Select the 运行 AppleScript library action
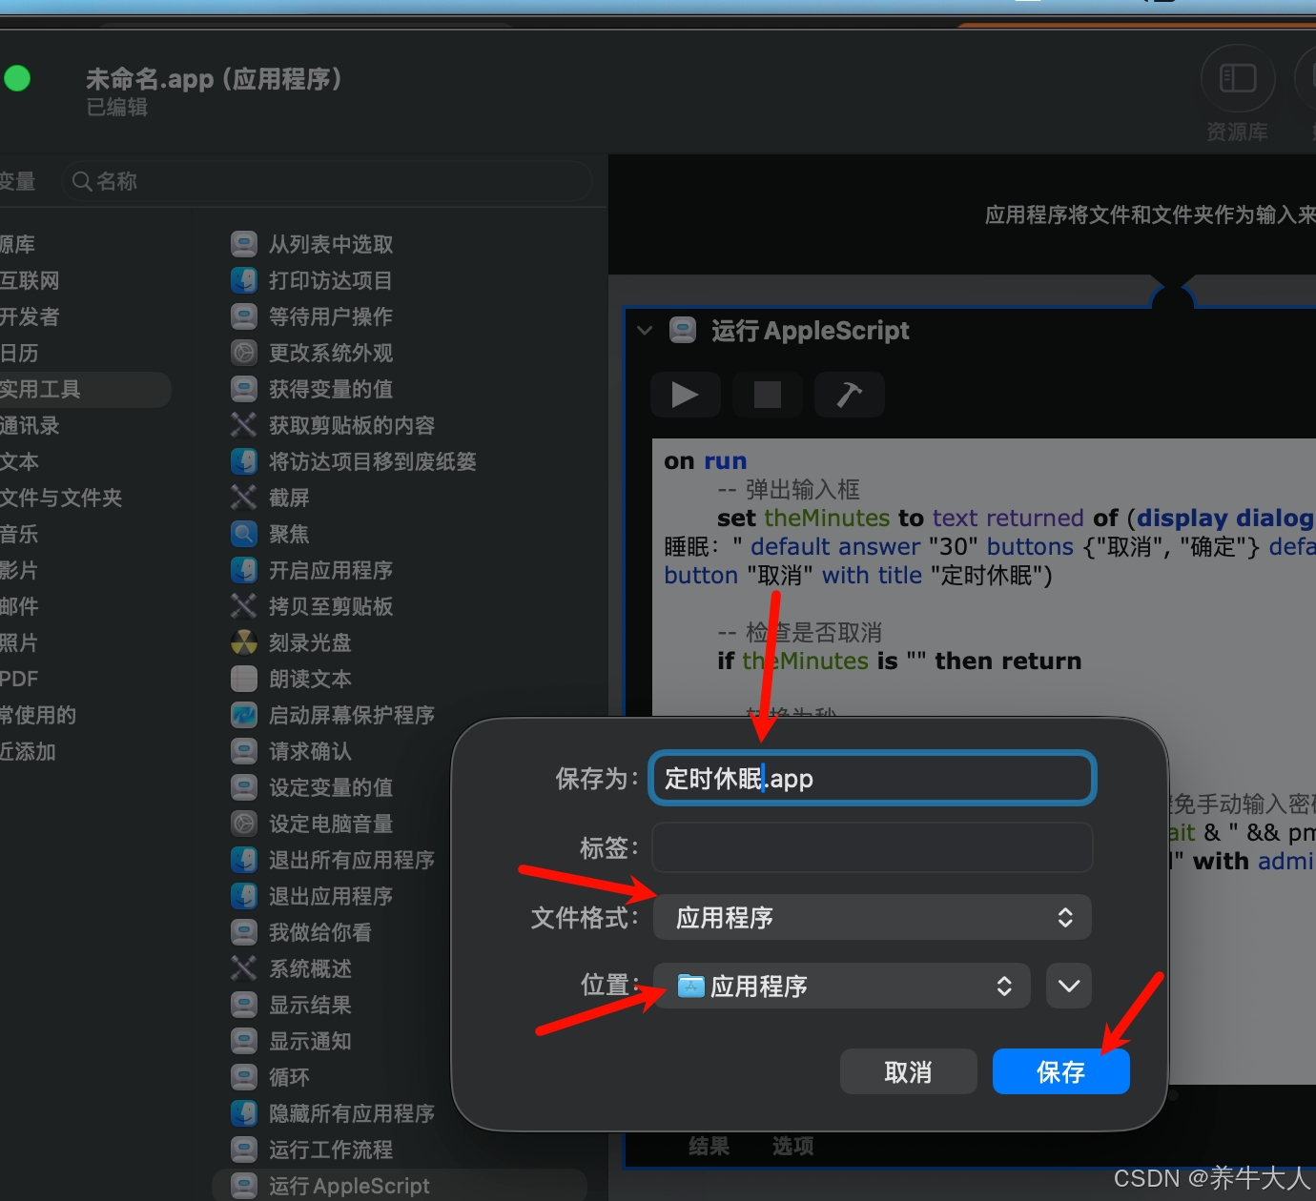This screenshot has height=1201, width=1316. [399, 1186]
